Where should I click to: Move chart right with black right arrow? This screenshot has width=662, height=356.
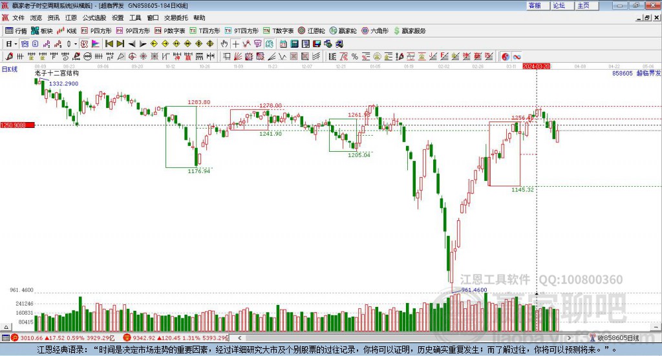pyautogui.click(x=143, y=44)
